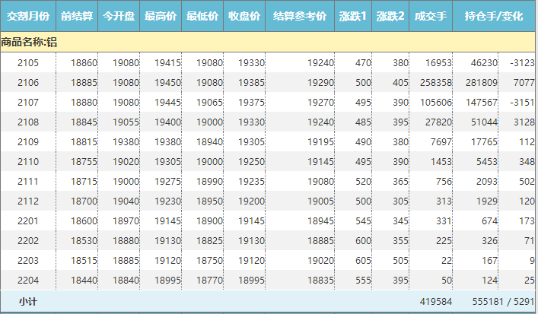The width and height of the screenshot is (538, 314).
Task: Click the 成交手 column header
Action: pyautogui.click(x=431, y=16)
